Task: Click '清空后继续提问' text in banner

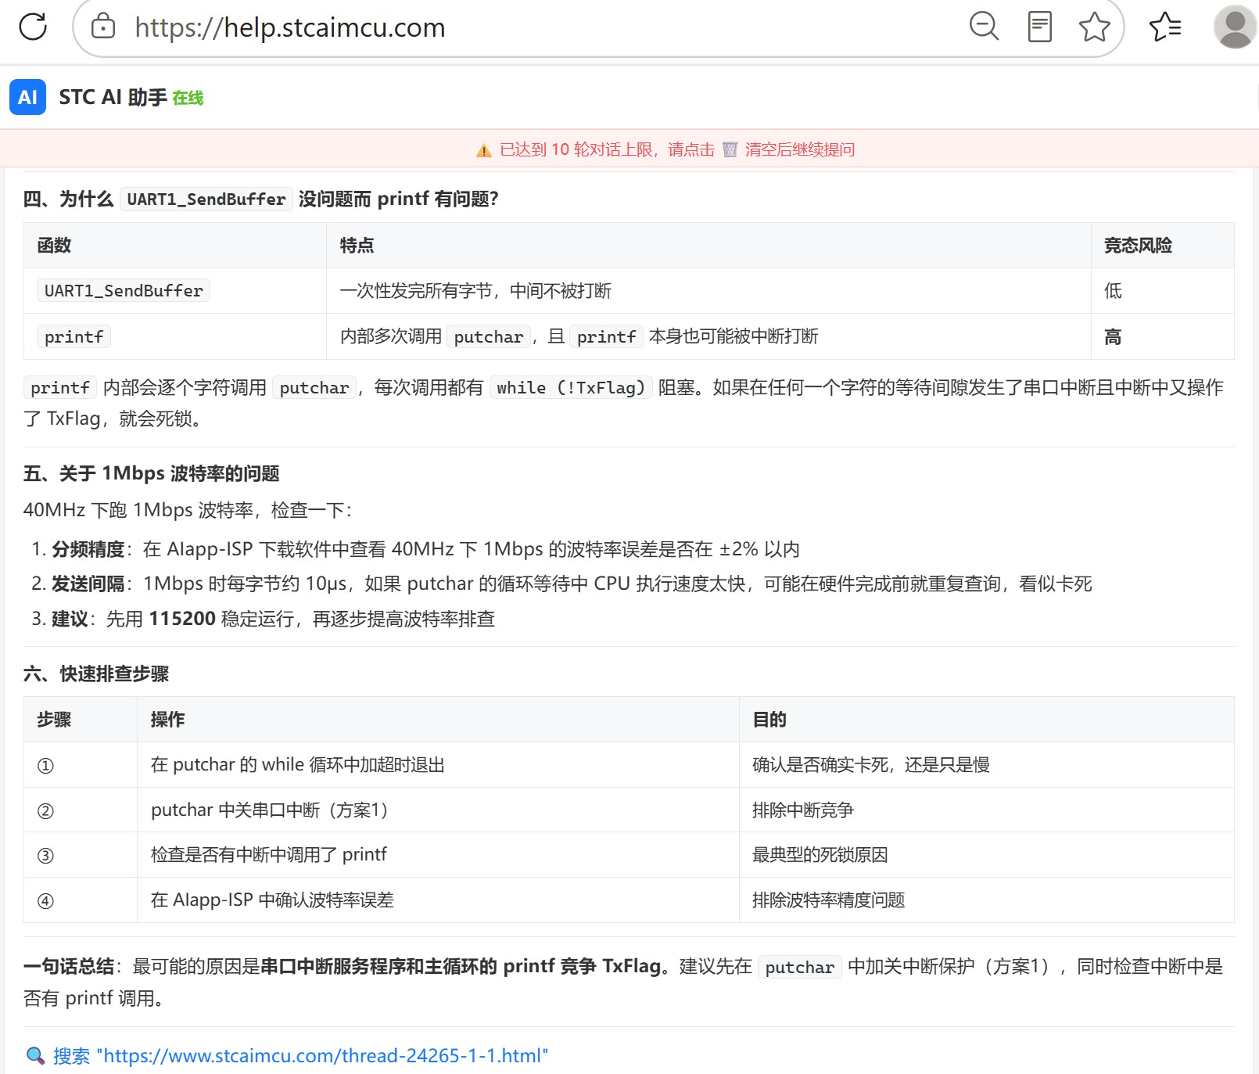Action: (x=799, y=149)
